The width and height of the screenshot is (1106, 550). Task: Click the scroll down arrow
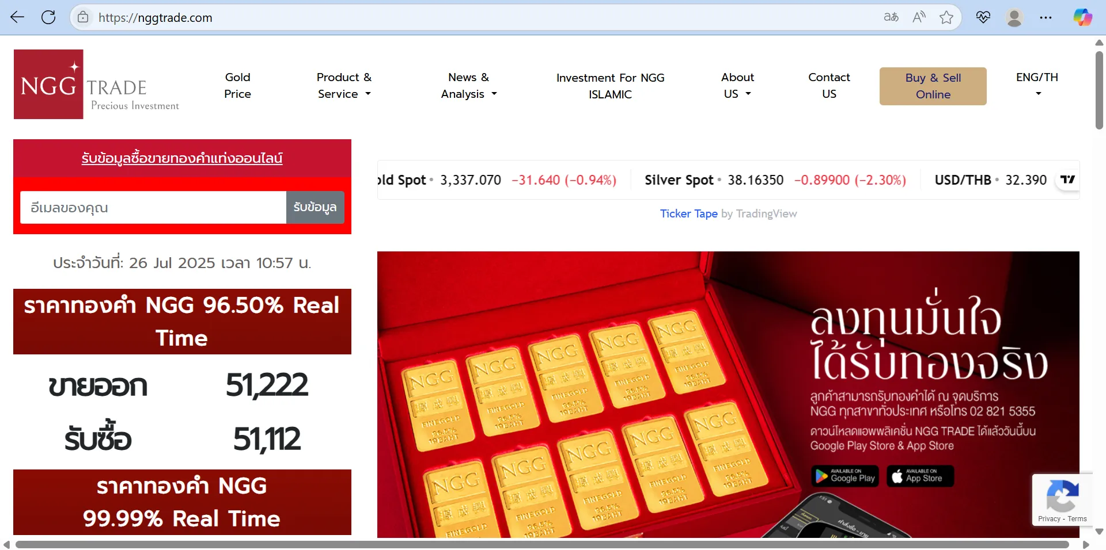(x=1099, y=532)
